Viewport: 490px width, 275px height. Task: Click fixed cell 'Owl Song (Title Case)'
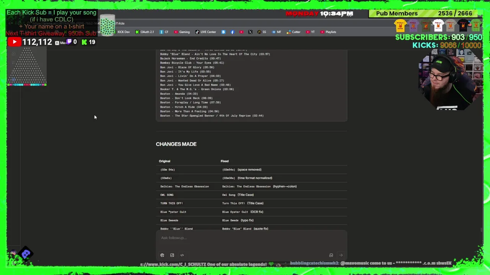(238, 195)
